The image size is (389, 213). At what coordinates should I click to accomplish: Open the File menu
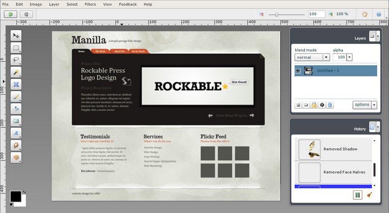click(5, 4)
